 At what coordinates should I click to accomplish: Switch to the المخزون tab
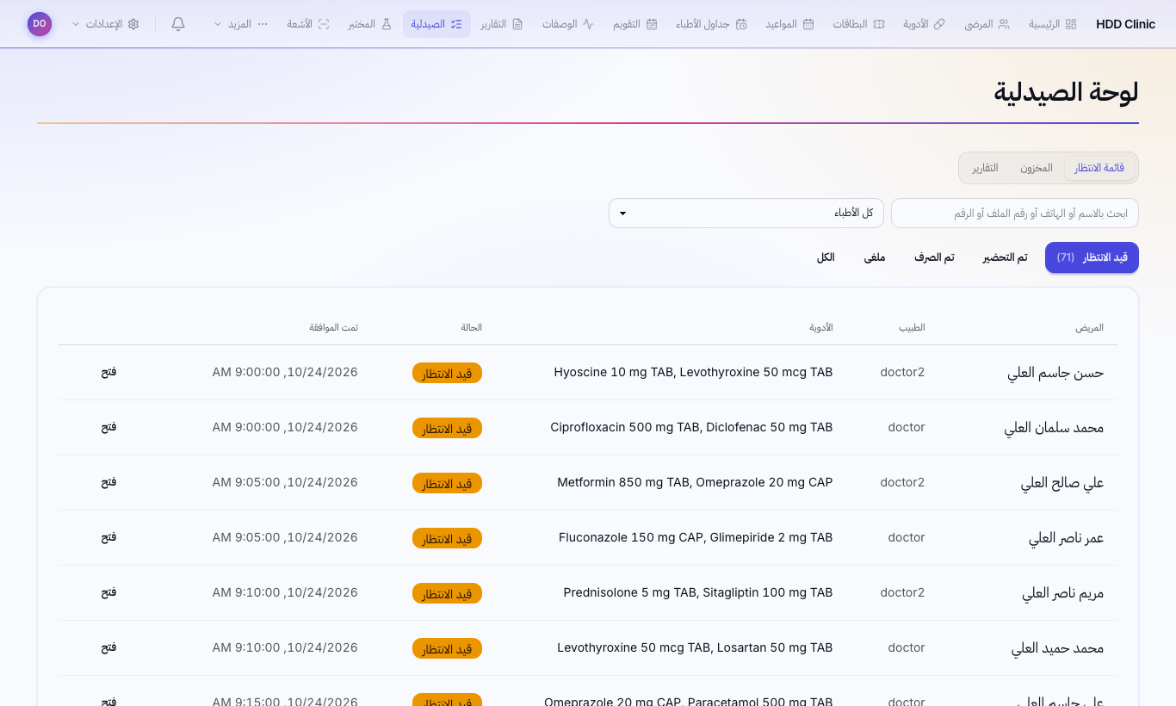tap(1037, 168)
